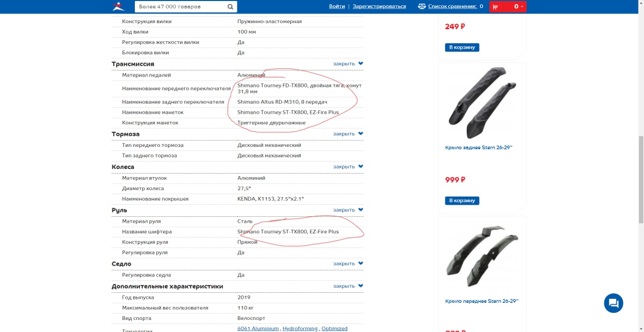This screenshot has height=332, width=644.
Task: Select the 'Наименование покрышек' label
Action: [x=155, y=199]
